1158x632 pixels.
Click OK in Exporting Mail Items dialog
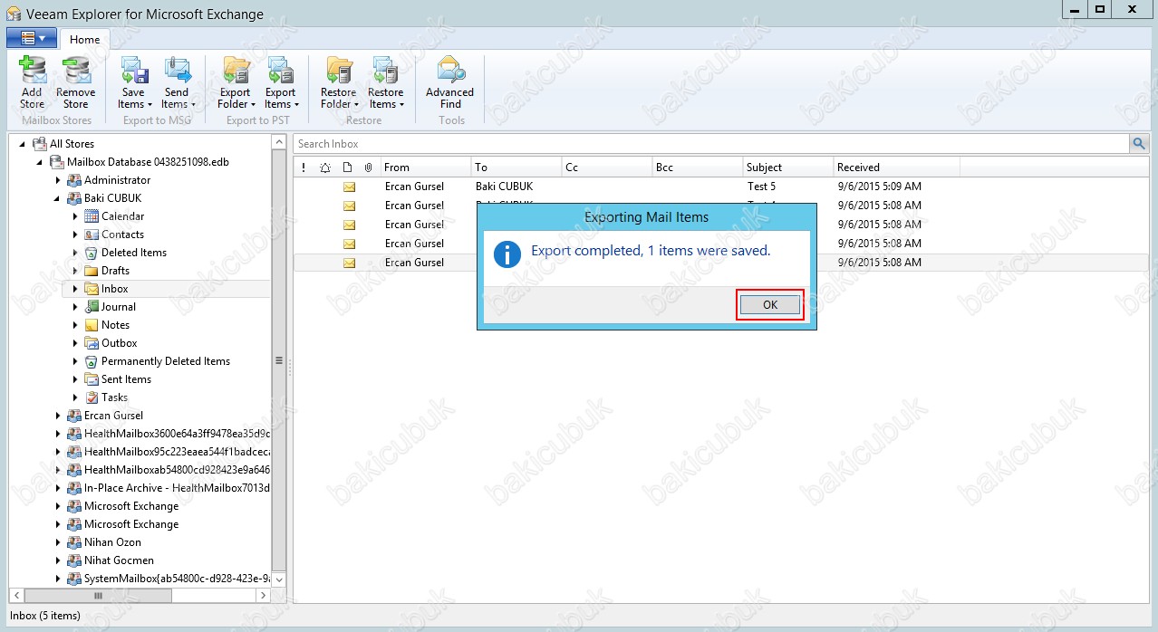[x=770, y=305]
